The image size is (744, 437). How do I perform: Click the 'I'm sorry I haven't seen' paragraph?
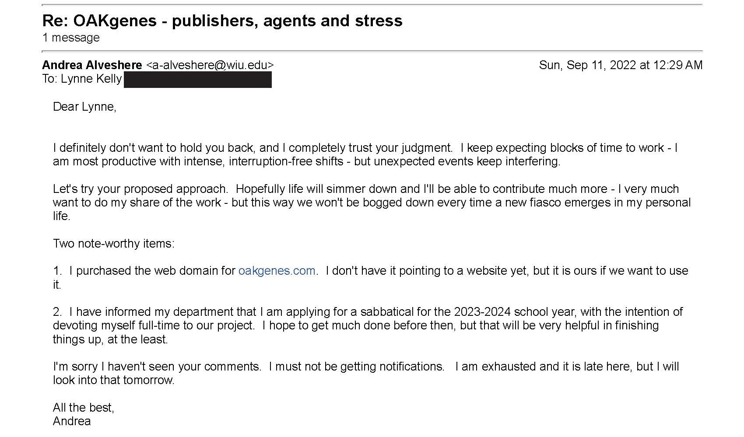[x=366, y=373]
